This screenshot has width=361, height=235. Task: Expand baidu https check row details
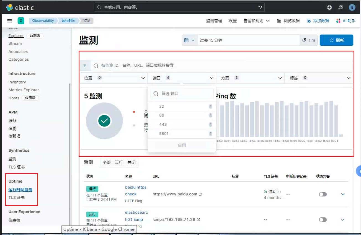point(343,194)
